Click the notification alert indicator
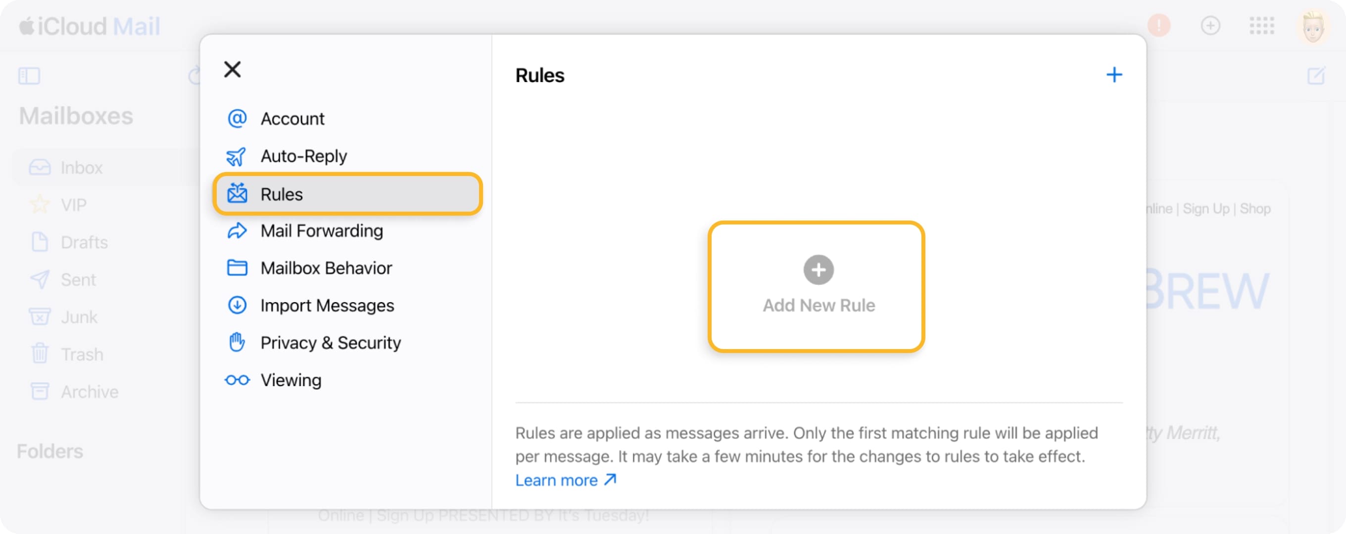The height and width of the screenshot is (534, 1346). coord(1159,26)
